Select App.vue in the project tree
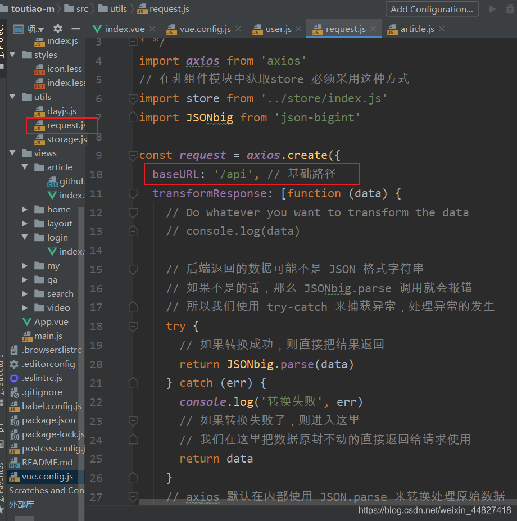This screenshot has width=517, height=521. pos(46,321)
